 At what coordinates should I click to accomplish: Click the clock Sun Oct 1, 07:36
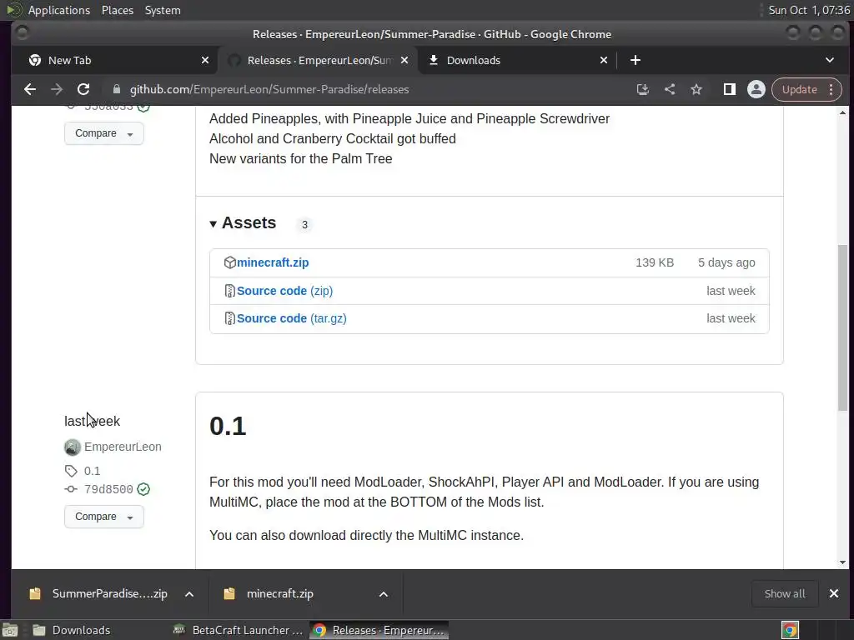[x=809, y=10]
